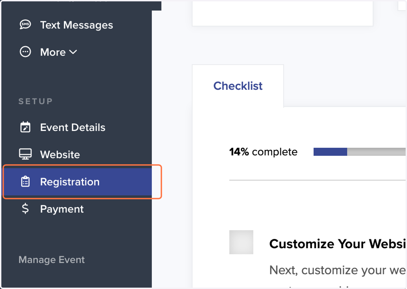Click the Event Details calendar icon

pos(25,127)
